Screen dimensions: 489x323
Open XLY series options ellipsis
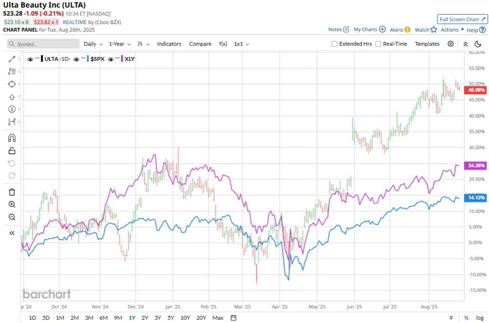coord(117,58)
